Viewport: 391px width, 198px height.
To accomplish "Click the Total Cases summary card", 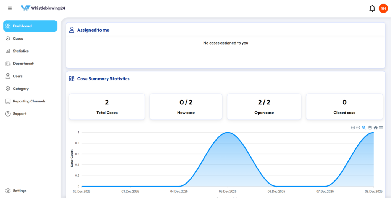I will point(107,107).
